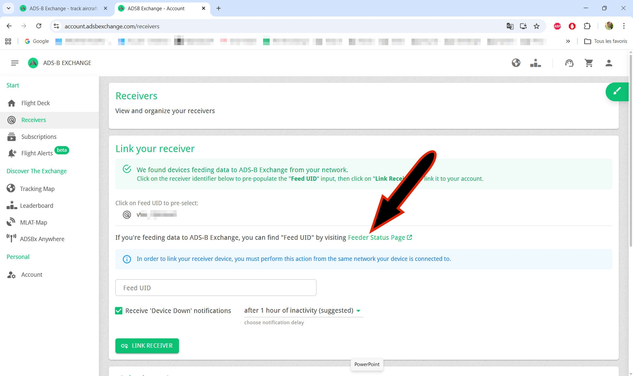Open the red shield extension icon
Screen dimensions: 633x376
point(572,26)
